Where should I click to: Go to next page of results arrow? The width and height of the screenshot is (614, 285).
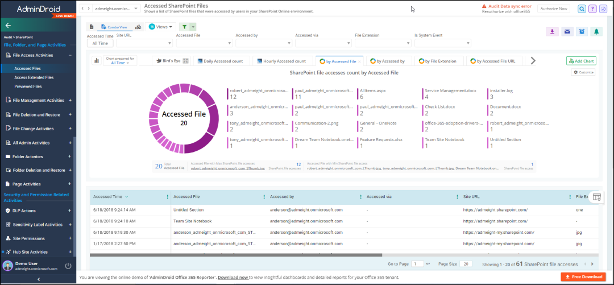592,264
